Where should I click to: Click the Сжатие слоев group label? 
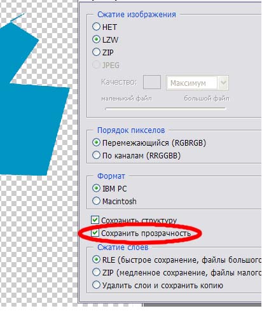tap(123, 247)
